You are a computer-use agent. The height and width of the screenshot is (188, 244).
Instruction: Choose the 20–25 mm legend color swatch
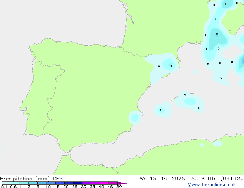[69, 183]
